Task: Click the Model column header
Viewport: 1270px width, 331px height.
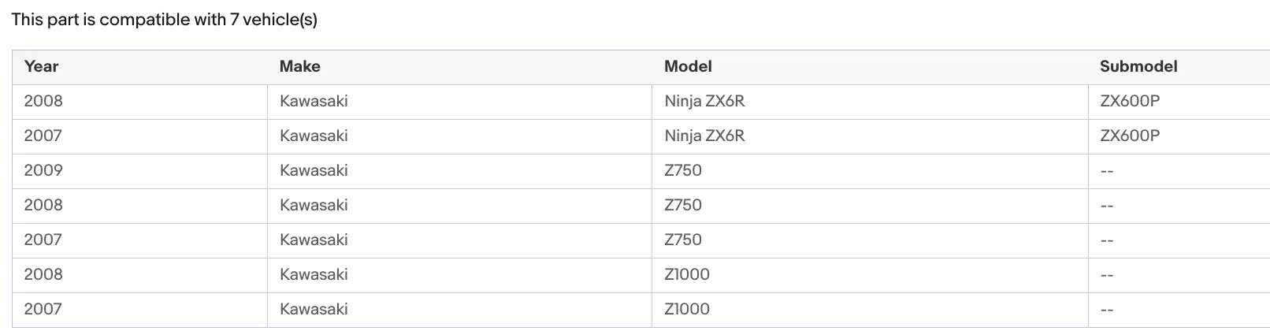Action: [x=688, y=67]
